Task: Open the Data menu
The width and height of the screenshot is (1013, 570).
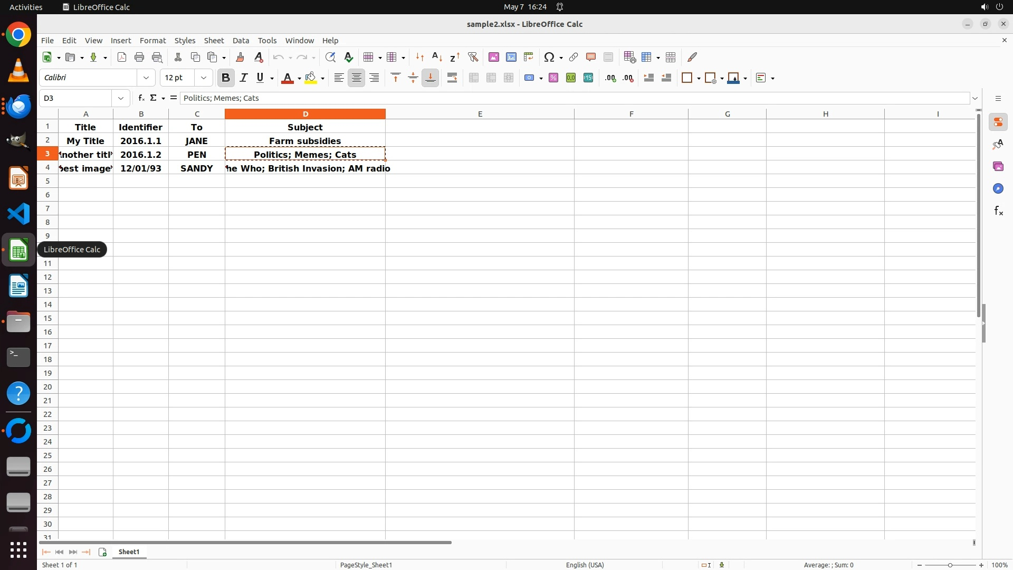Action: [241, 41]
